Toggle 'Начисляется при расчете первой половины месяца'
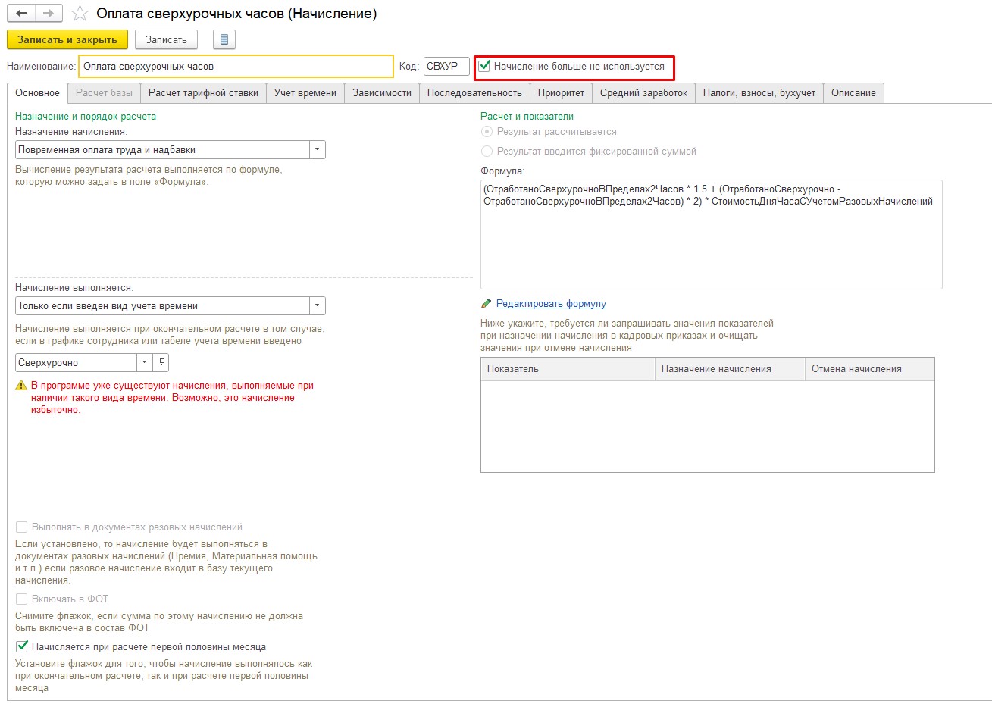 pyautogui.click(x=22, y=647)
